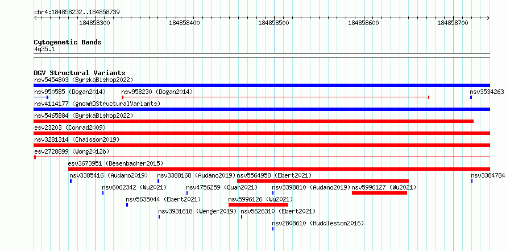Open the nsv950585 (Dogan2014) label

(x=70, y=92)
